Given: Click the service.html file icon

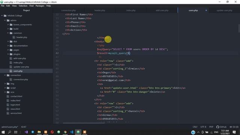Looking at the screenshot, I should pos(8,113).
